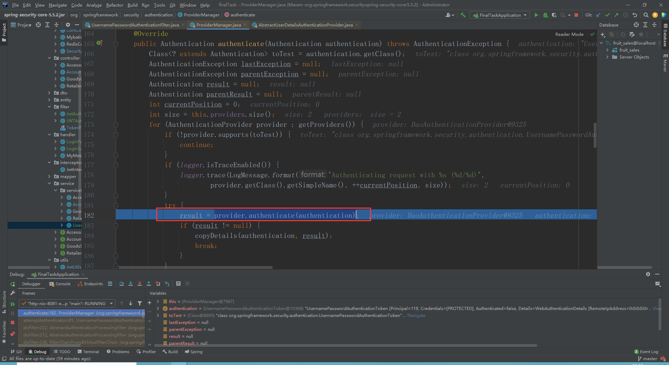Toggle fold marker at line 183 if-block
Screen dimensions: 669x365
(116, 226)
